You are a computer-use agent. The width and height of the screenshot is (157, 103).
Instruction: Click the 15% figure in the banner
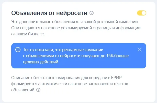click(110, 56)
